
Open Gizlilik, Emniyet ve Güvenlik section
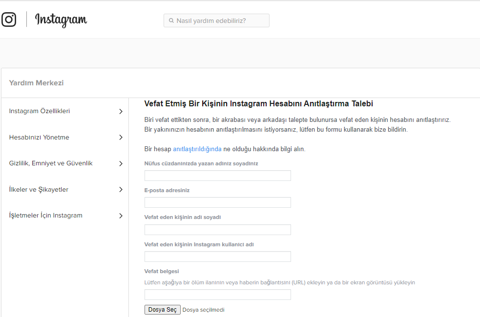[x=51, y=163]
